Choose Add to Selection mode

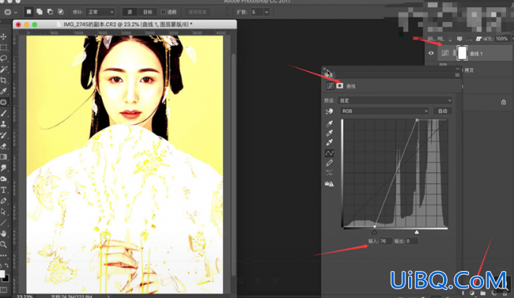[39, 12]
